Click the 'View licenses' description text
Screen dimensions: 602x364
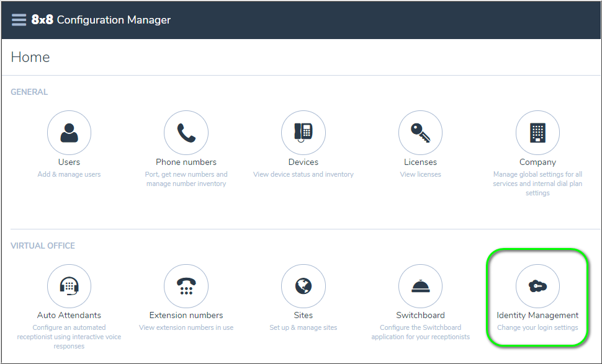(420, 174)
